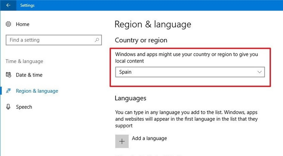This screenshot has height=156, width=283.
Task: Click the Country or region heading
Action: (141, 40)
